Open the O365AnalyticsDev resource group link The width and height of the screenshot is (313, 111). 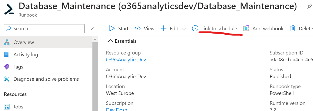[126, 60]
